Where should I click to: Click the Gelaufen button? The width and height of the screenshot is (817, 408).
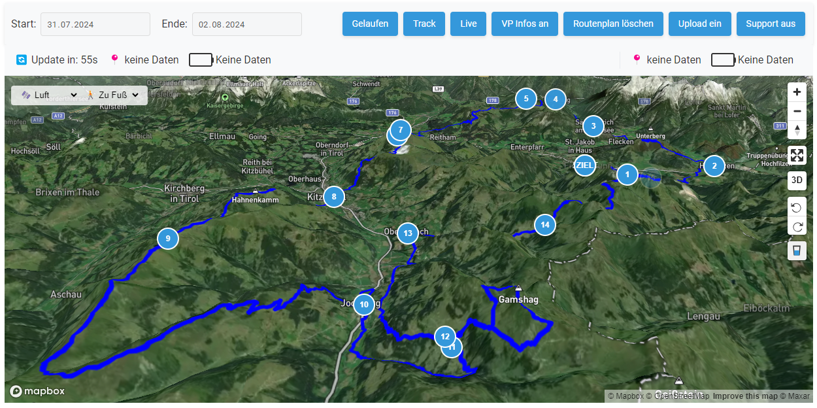[370, 24]
